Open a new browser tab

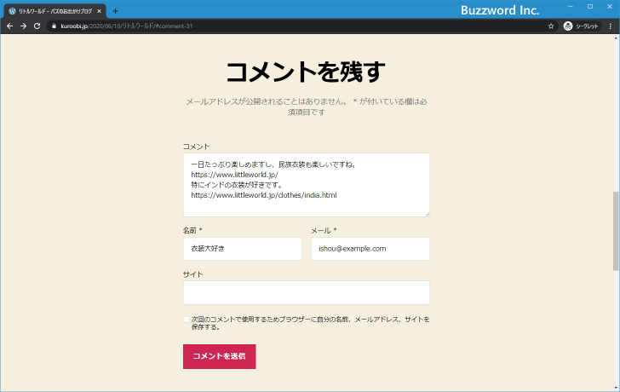click(x=115, y=11)
